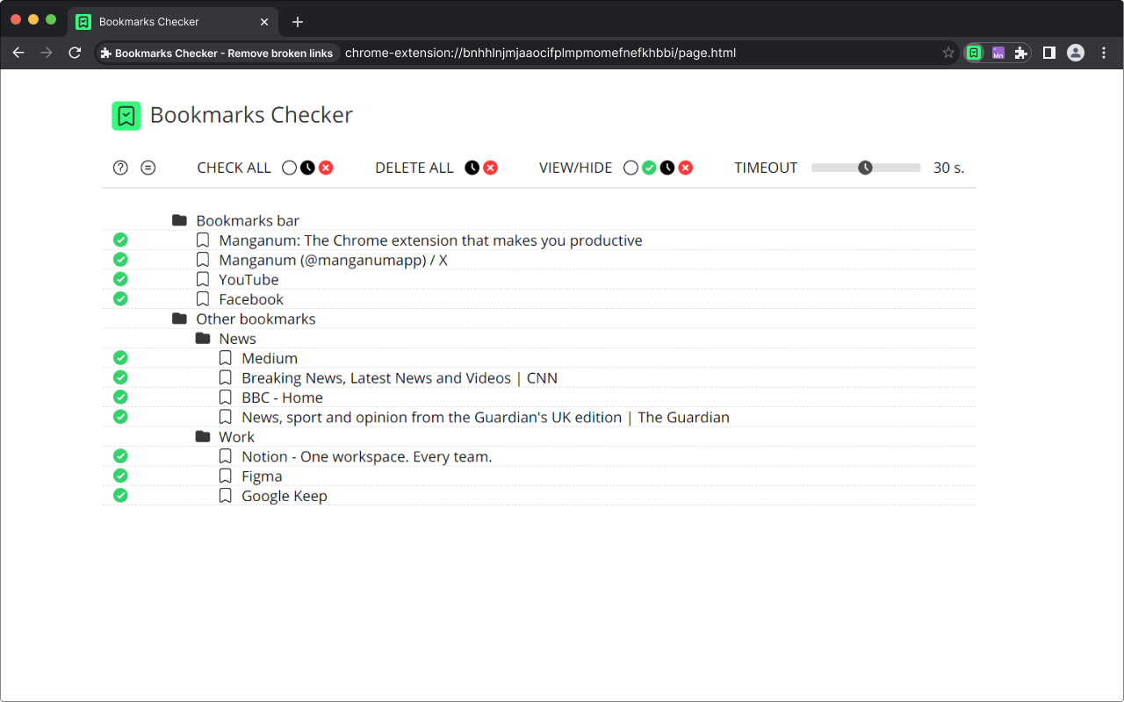
Task: Open the Notion workspace bookmark
Action: pos(367,456)
